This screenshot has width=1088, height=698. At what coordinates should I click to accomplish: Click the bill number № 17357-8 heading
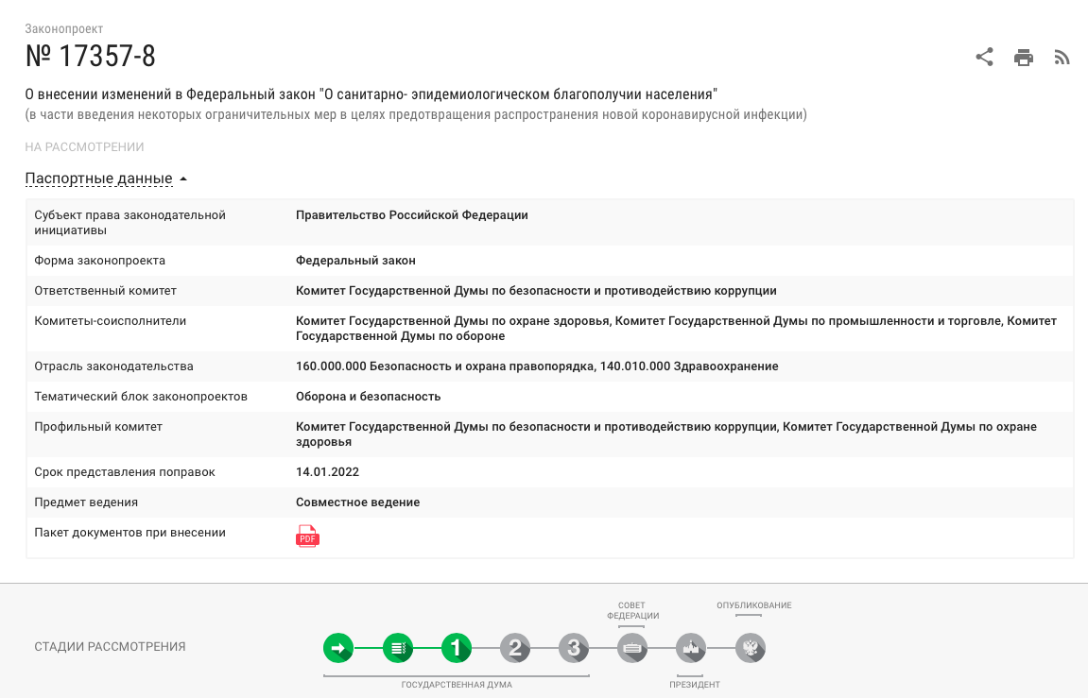click(x=91, y=57)
